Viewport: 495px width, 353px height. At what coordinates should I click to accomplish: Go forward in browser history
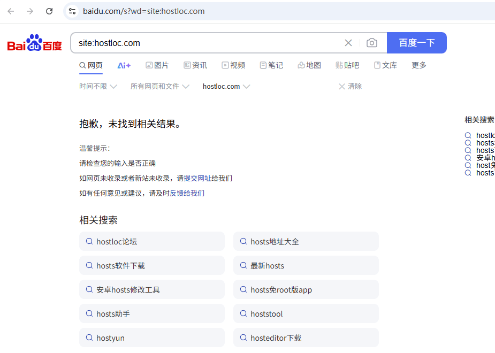point(30,11)
